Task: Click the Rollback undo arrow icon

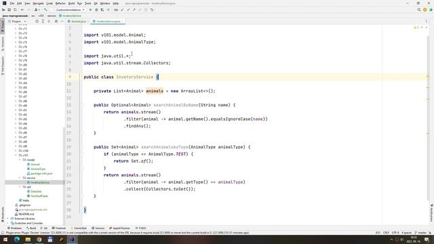Action: tap(152, 9)
